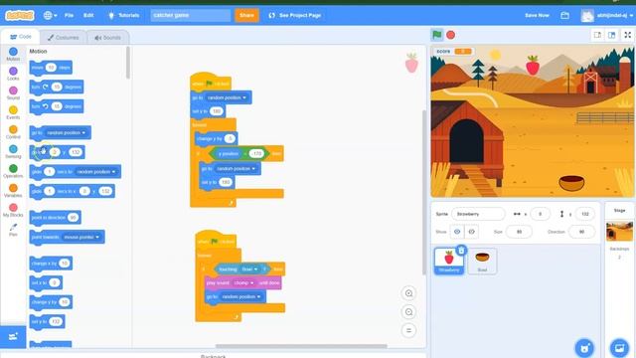The height and width of the screenshot is (358, 636).
Task: Click the Choose a Backdrop button
Action: coord(619,348)
